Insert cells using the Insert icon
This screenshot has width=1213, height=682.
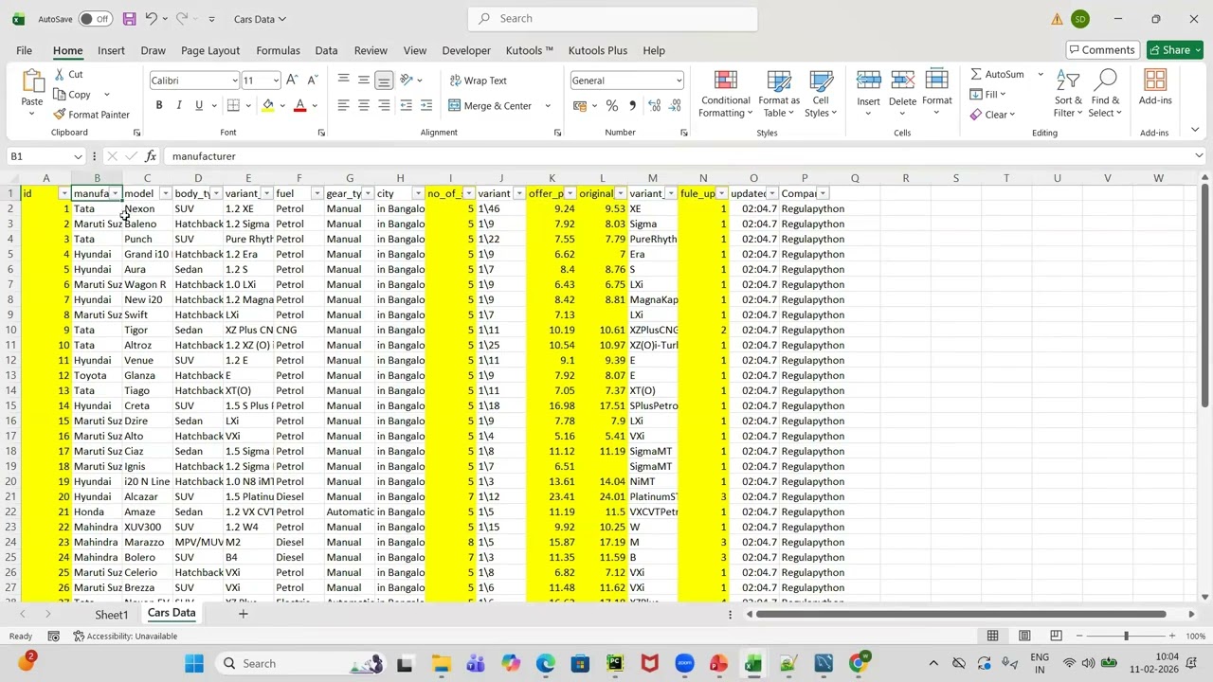868,81
